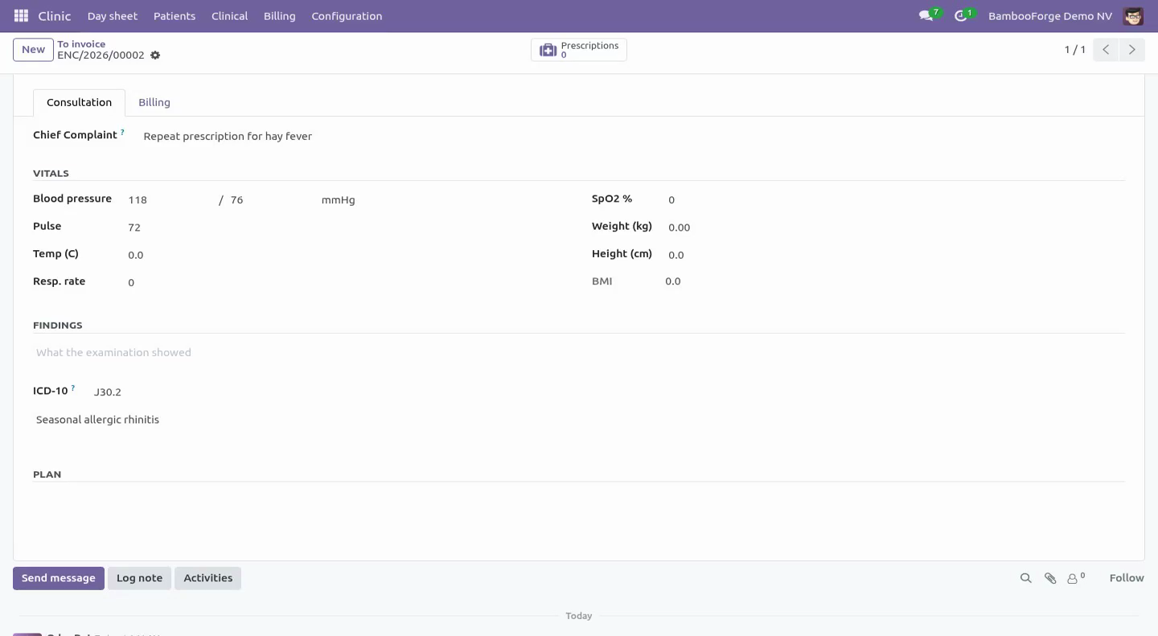The image size is (1158, 636).
Task: Attach files with paperclip icon
Action: [x=1050, y=578]
